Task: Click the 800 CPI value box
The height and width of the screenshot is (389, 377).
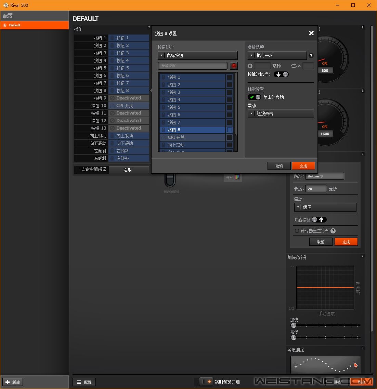Action: point(325,70)
